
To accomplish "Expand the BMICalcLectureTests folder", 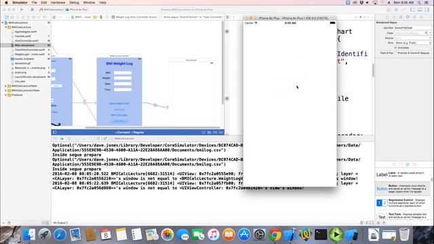I will coord(6,86).
